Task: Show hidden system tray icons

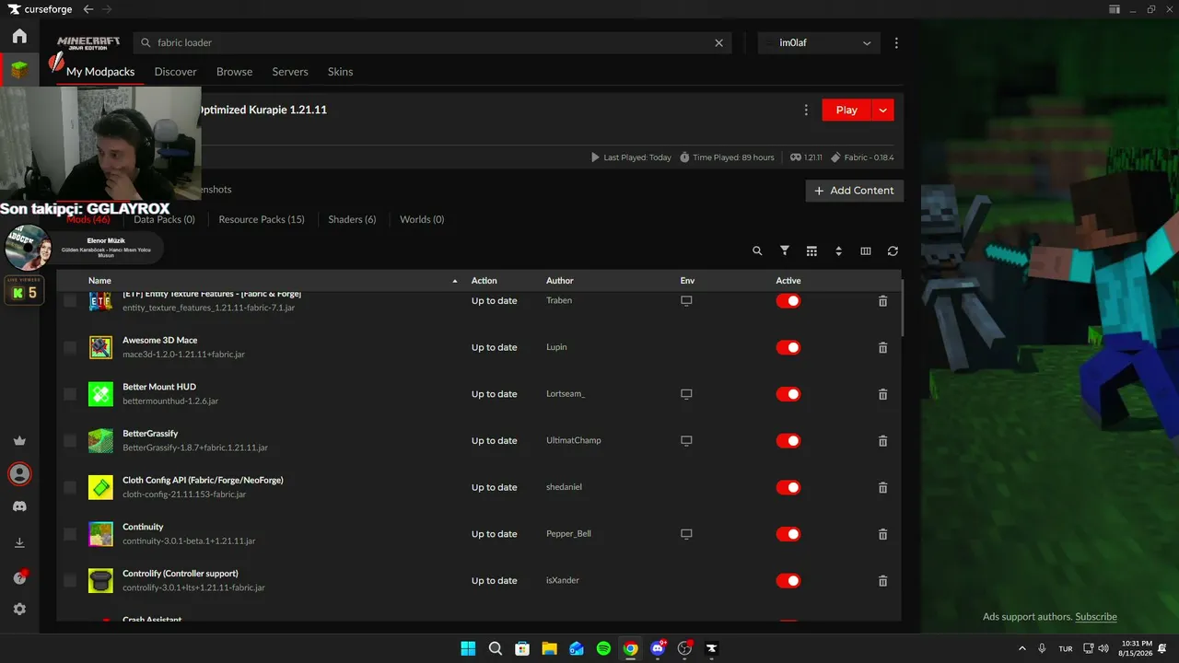Action: point(1021,648)
